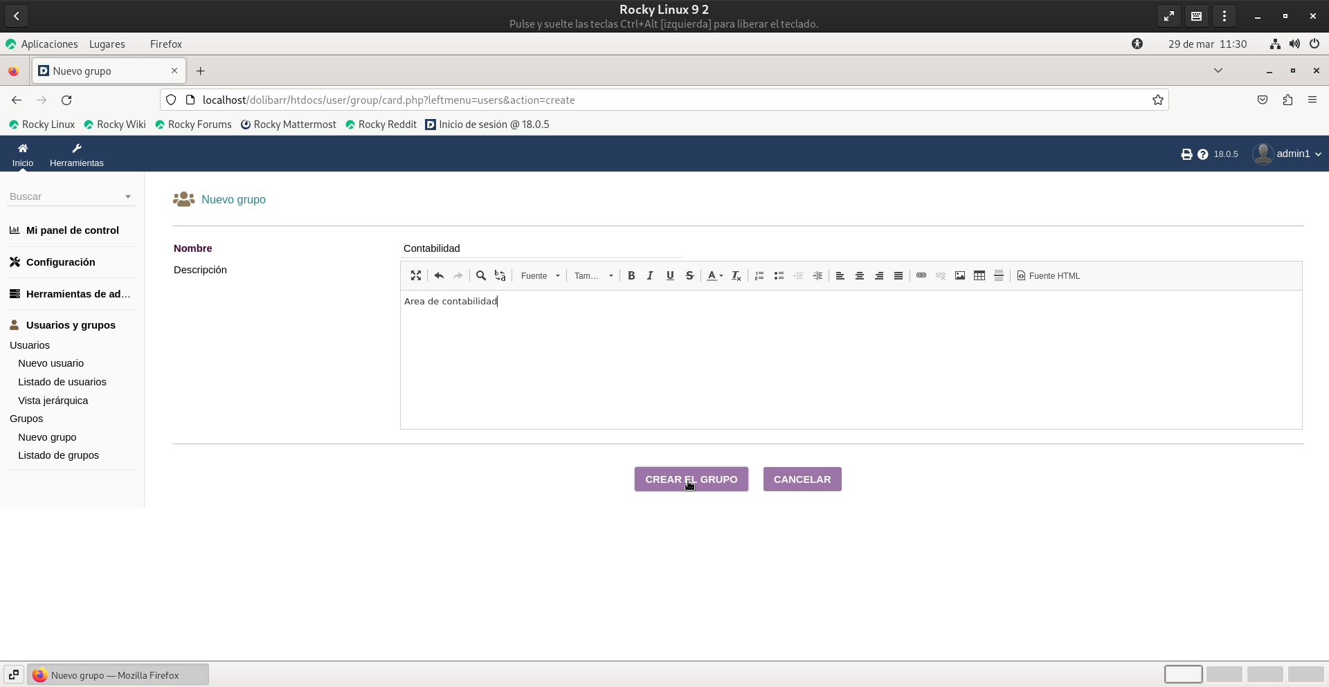Insert numbered list in description
The height and width of the screenshot is (687, 1329).
click(759, 275)
